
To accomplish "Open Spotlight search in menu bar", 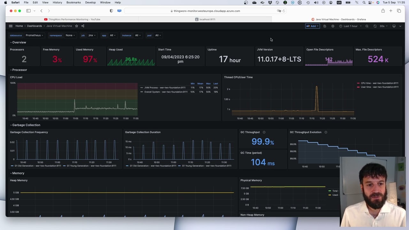I will click(x=364, y=3).
